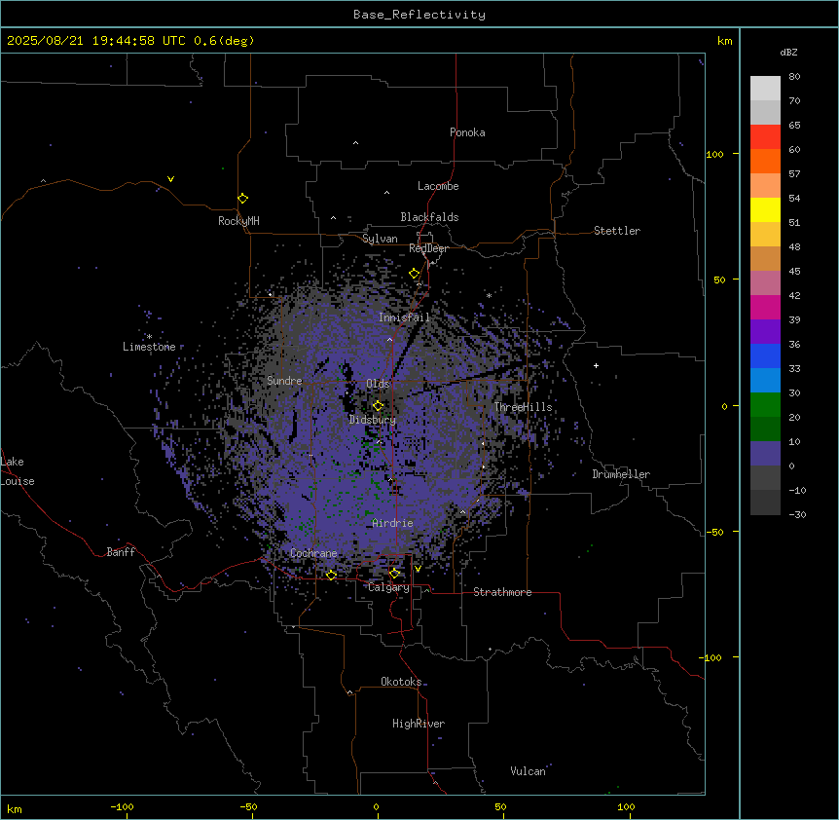Image resolution: width=839 pixels, height=820 pixels.
Task: Click the Vulcan town label
Action: [529, 771]
